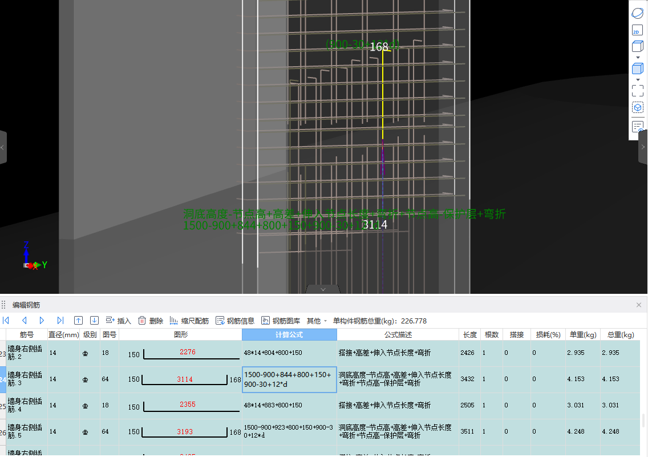Click 删除 to delete the row
Image resolution: width=648 pixels, height=457 pixels.
pos(151,321)
